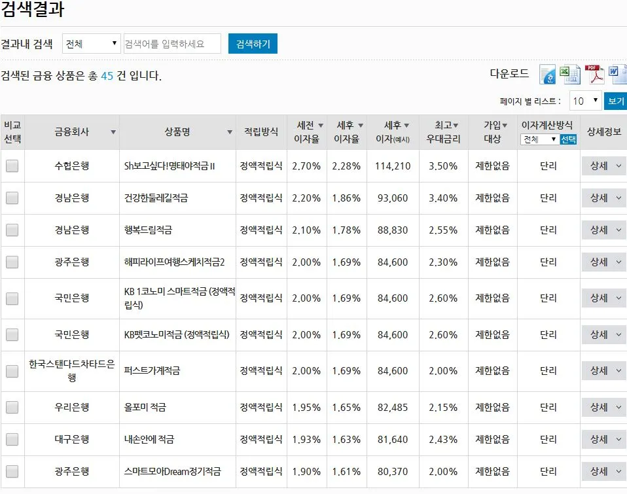Sort by 세후 이자율 arrow
The width and height of the screenshot is (627, 494).
click(x=361, y=126)
